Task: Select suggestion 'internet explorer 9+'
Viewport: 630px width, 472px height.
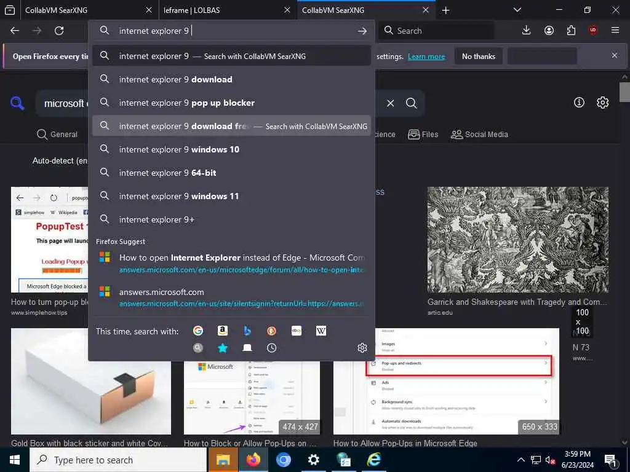Action: [231, 219]
